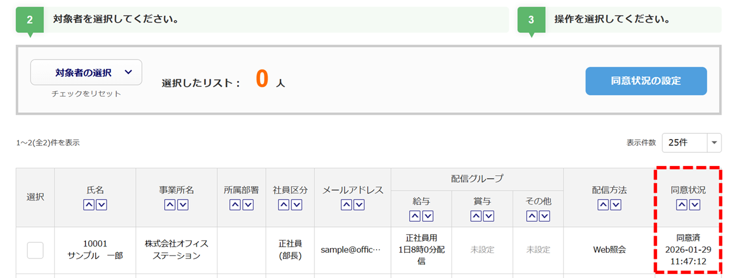This screenshot has height=278, width=737.
Task: Sort 所属部署 column descending
Action: pyautogui.click(x=248, y=205)
